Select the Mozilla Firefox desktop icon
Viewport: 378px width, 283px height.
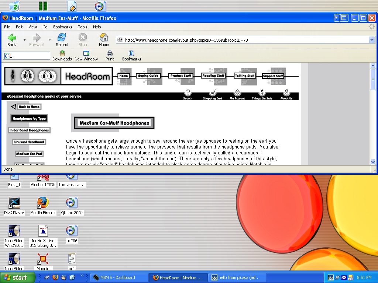coord(43,206)
